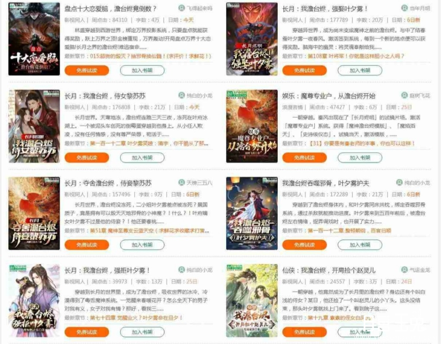Screen dimensions: 441x344
Task: Click author avatar icon beside 当年月明
Action: (404, 8)
